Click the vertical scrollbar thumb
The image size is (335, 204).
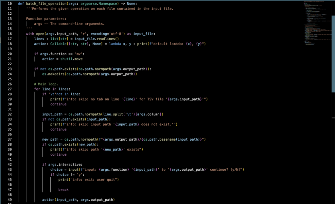click(x=333, y=54)
